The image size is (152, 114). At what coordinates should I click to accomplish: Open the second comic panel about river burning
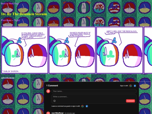[x=72, y=50]
